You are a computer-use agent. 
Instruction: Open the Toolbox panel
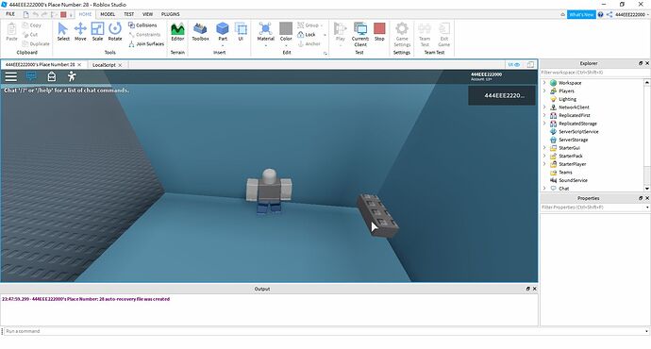200,31
